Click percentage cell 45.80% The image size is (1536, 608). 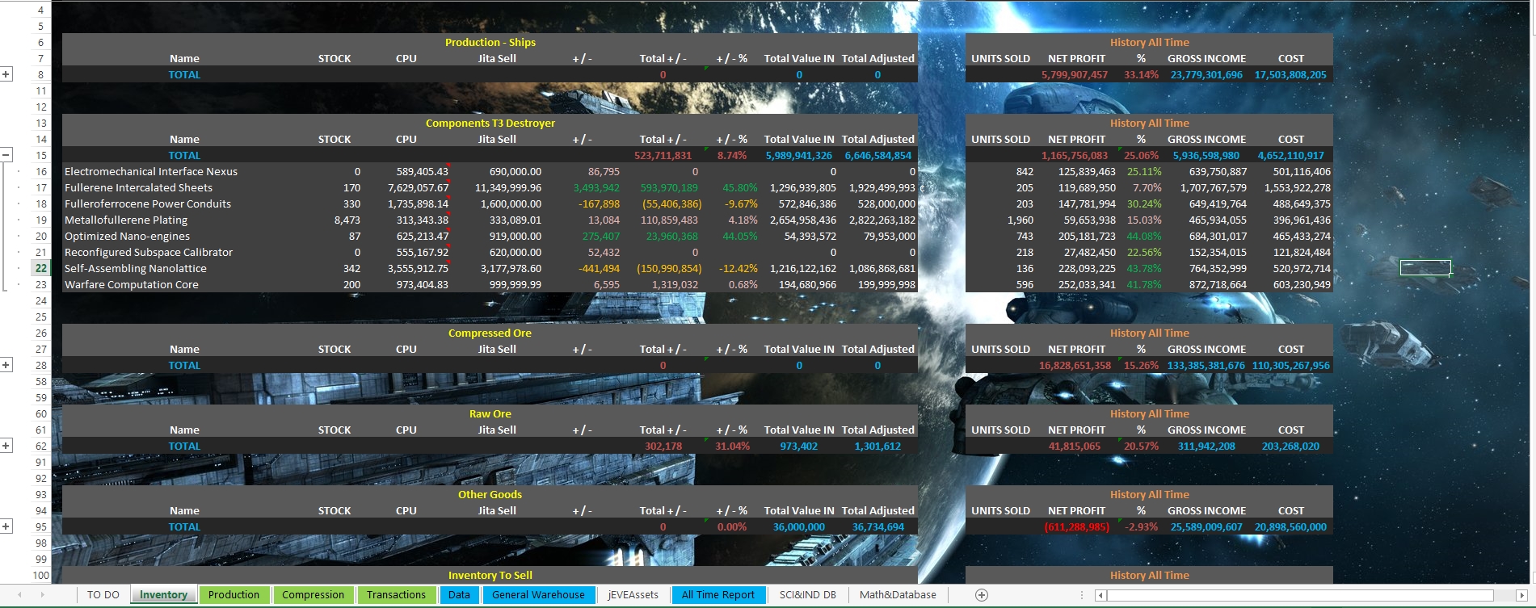coord(740,187)
